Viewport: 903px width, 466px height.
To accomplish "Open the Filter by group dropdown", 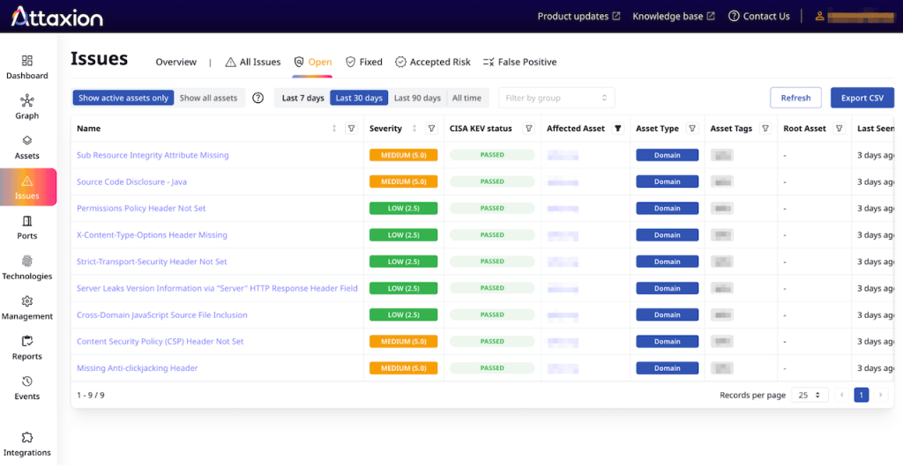I will [x=556, y=98].
